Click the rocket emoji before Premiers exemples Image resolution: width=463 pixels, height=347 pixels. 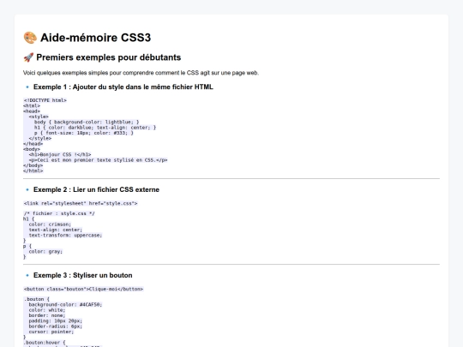(28, 57)
